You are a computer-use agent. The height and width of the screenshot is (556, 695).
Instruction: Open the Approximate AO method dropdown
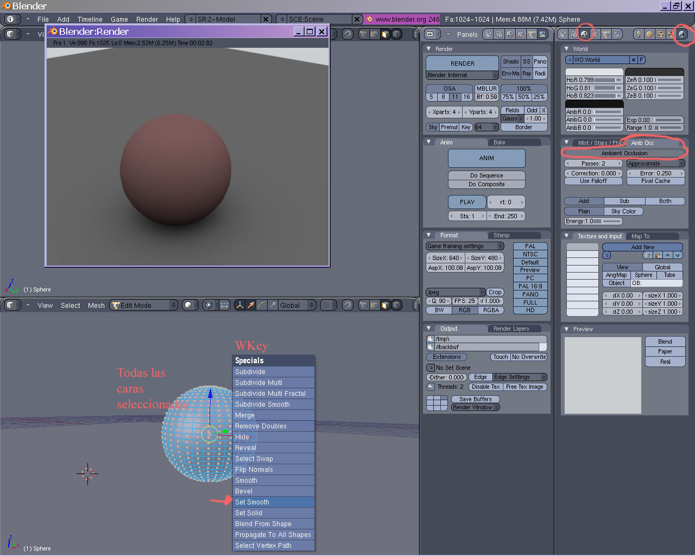pyautogui.click(x=656, y=163)
